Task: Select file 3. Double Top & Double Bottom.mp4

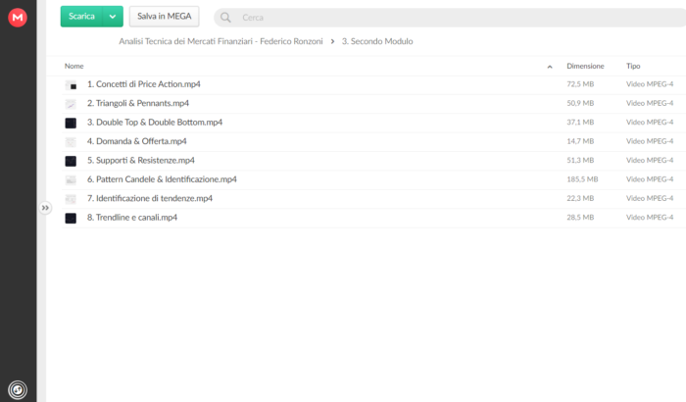Action: (155, 123)
